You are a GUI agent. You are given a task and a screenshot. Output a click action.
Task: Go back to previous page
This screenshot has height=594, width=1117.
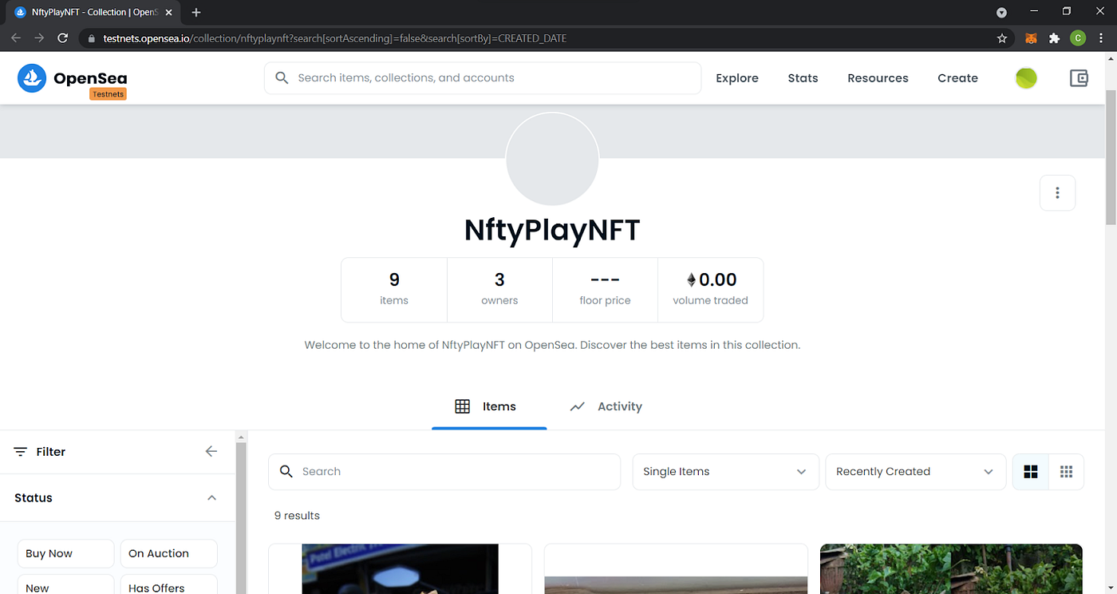[x=16, y=38]
